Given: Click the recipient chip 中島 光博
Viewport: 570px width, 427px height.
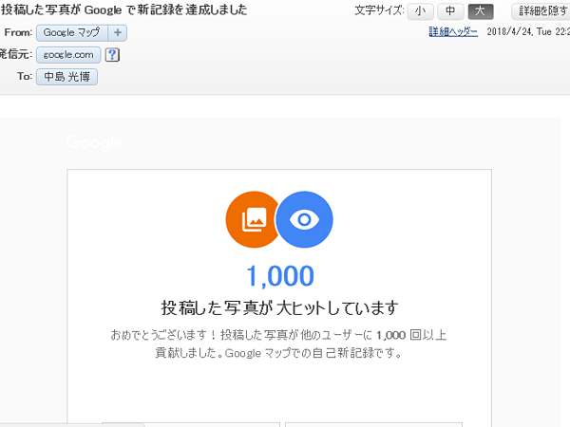Looking at the screenshot, I should pos(66,77).
